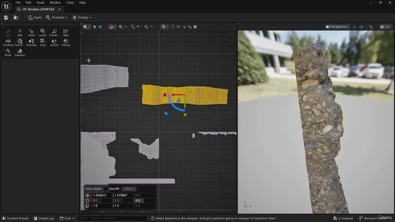Image resolution: width=395 pixels, height=222 pixels.
Task: Select the Island tool
Action: tap(31, 33)
